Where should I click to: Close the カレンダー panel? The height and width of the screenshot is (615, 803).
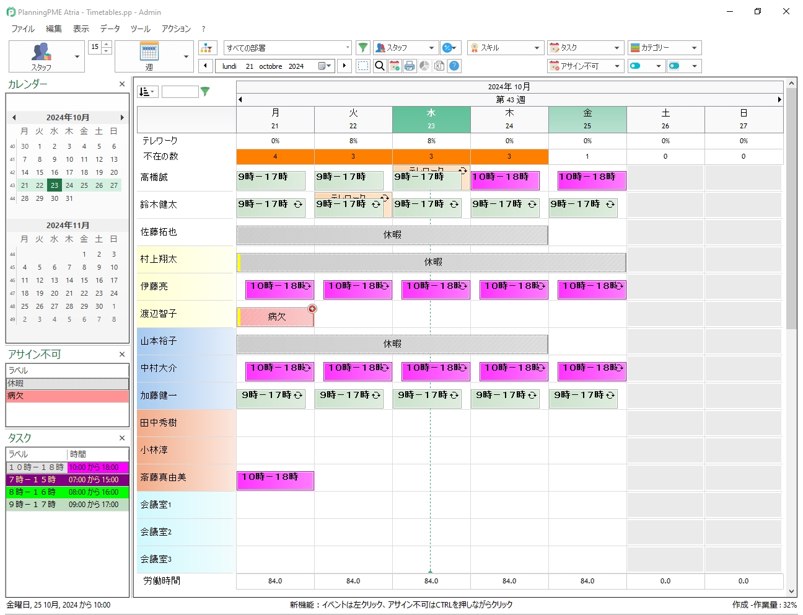122,84
